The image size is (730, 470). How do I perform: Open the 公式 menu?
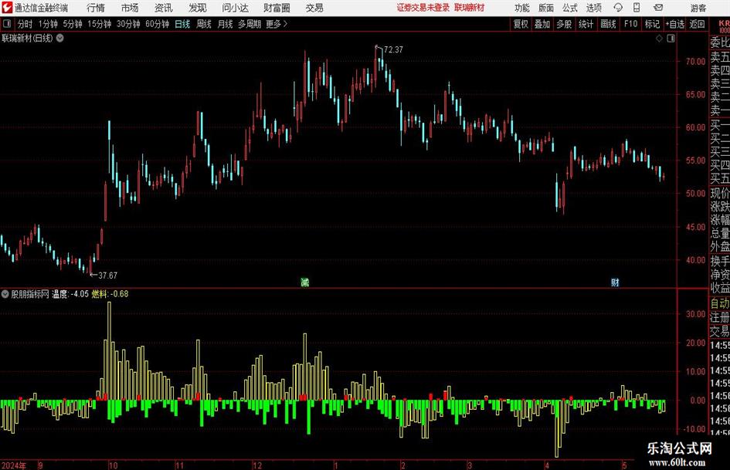[x=570, y=8]
